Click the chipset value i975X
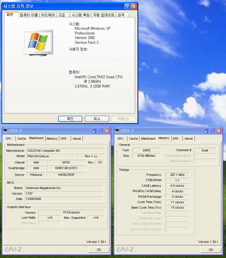Screen dimensions: 226x258 66,162
